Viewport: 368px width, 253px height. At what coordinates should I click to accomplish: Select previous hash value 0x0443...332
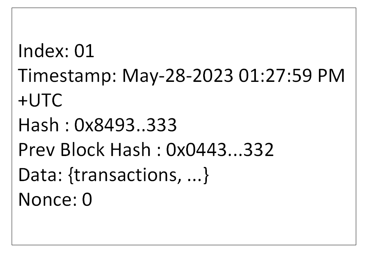[220, 150]
